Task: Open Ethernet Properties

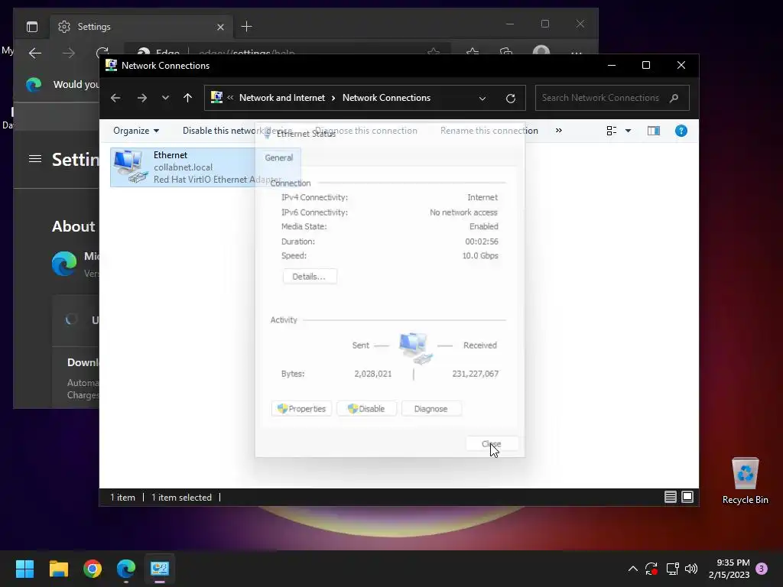Action: click(x=301, y=409)
